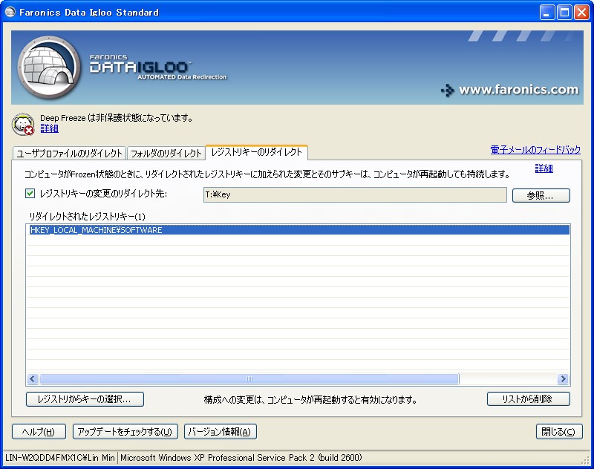This screenshot has height=469, width=594.
Task: Close the window with red X
Action: [581, 13]
